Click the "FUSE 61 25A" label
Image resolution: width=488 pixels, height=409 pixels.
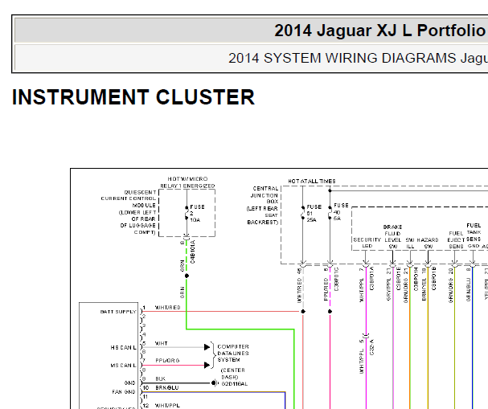pyautogui.click(x=314, y=214)
